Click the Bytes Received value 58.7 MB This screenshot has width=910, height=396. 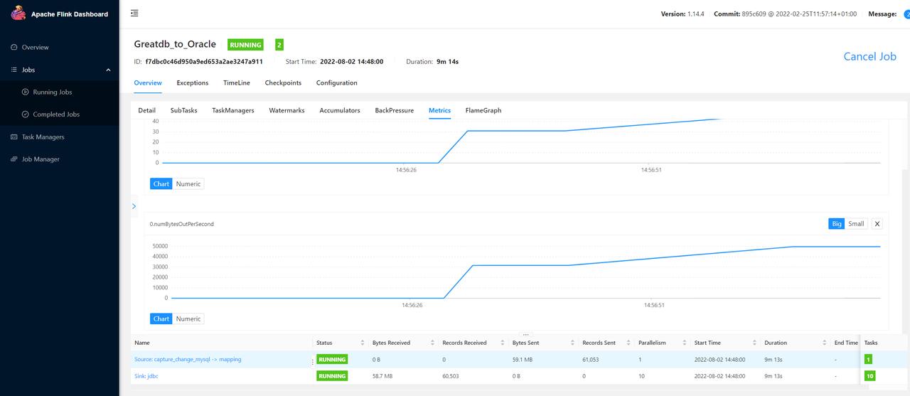[x=383, y=377]
